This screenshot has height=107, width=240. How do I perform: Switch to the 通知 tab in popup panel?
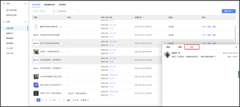point(168,47)
